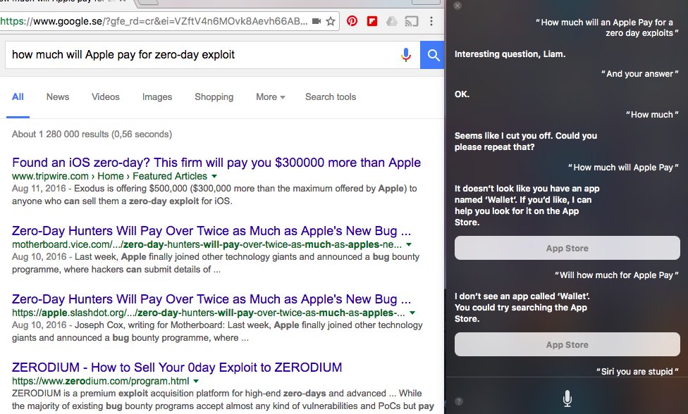Expand apple.slashdot.org result options arrow
The width and height of the screenshot is (688, 414).
[412, 313]
